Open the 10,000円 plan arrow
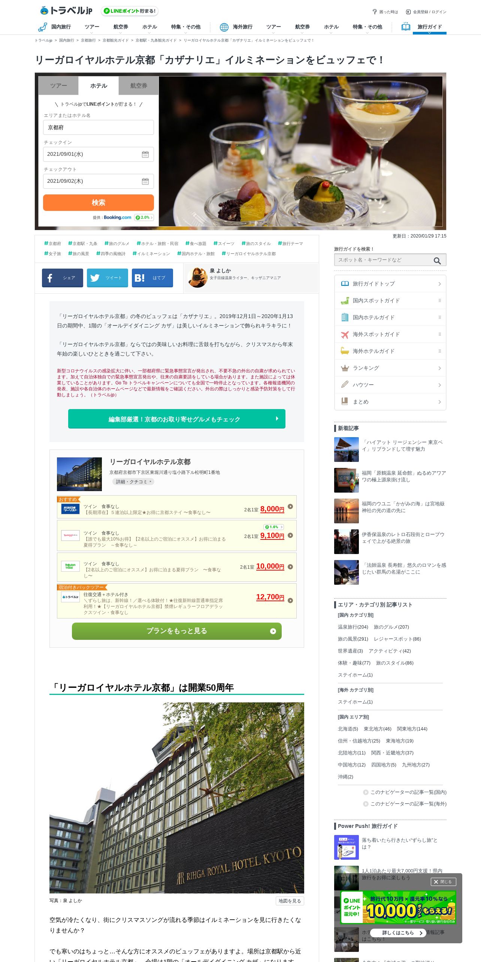 coord(290,567)
